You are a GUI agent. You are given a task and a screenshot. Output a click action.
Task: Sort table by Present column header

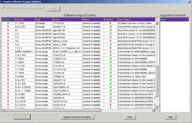[110, 20]
